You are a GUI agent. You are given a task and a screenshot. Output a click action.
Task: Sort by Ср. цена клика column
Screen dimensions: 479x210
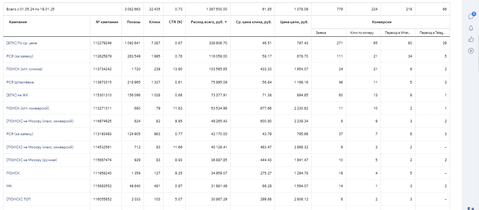[x=254, y=22]
